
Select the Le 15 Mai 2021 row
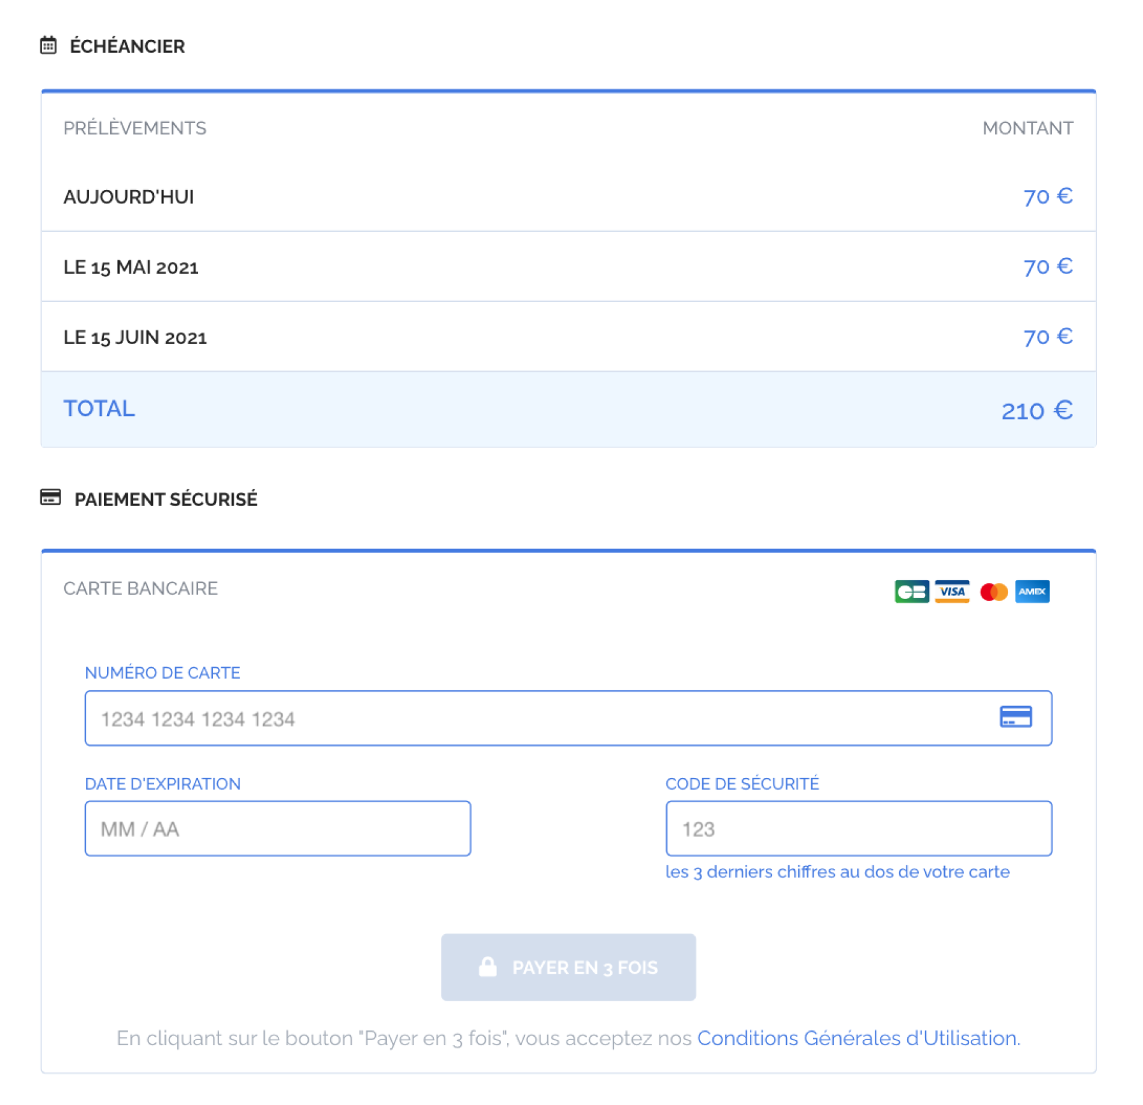point(568,266)
